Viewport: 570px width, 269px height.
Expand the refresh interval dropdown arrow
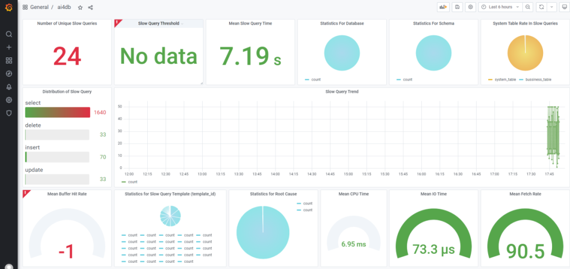click(x=552, y=7)
